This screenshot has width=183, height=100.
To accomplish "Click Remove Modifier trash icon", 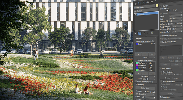I will (x=147, y=33).
